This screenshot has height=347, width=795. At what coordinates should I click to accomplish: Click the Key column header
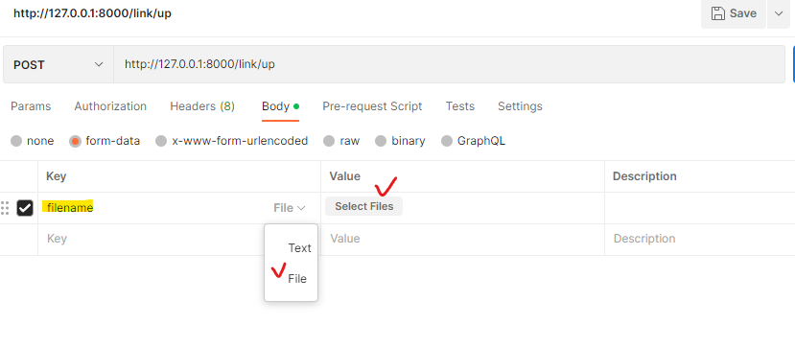tap(57, 176)
